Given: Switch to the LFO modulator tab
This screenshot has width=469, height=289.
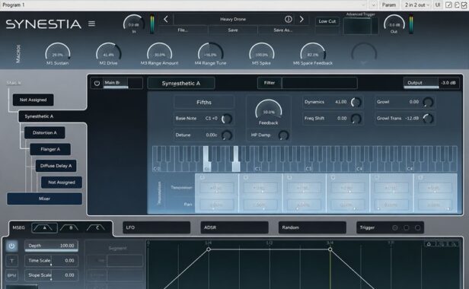Looking at the screenshot, I should coord(156,227).
